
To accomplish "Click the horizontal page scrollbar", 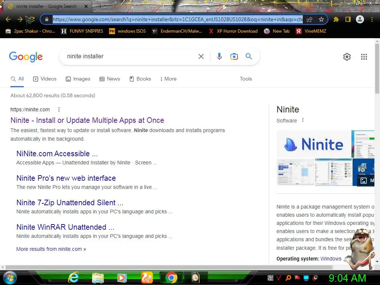I will [x=169, y=267].
